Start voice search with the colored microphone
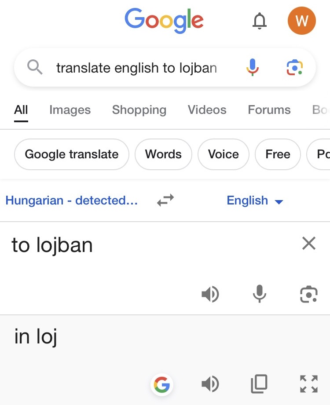 point(252,68)
